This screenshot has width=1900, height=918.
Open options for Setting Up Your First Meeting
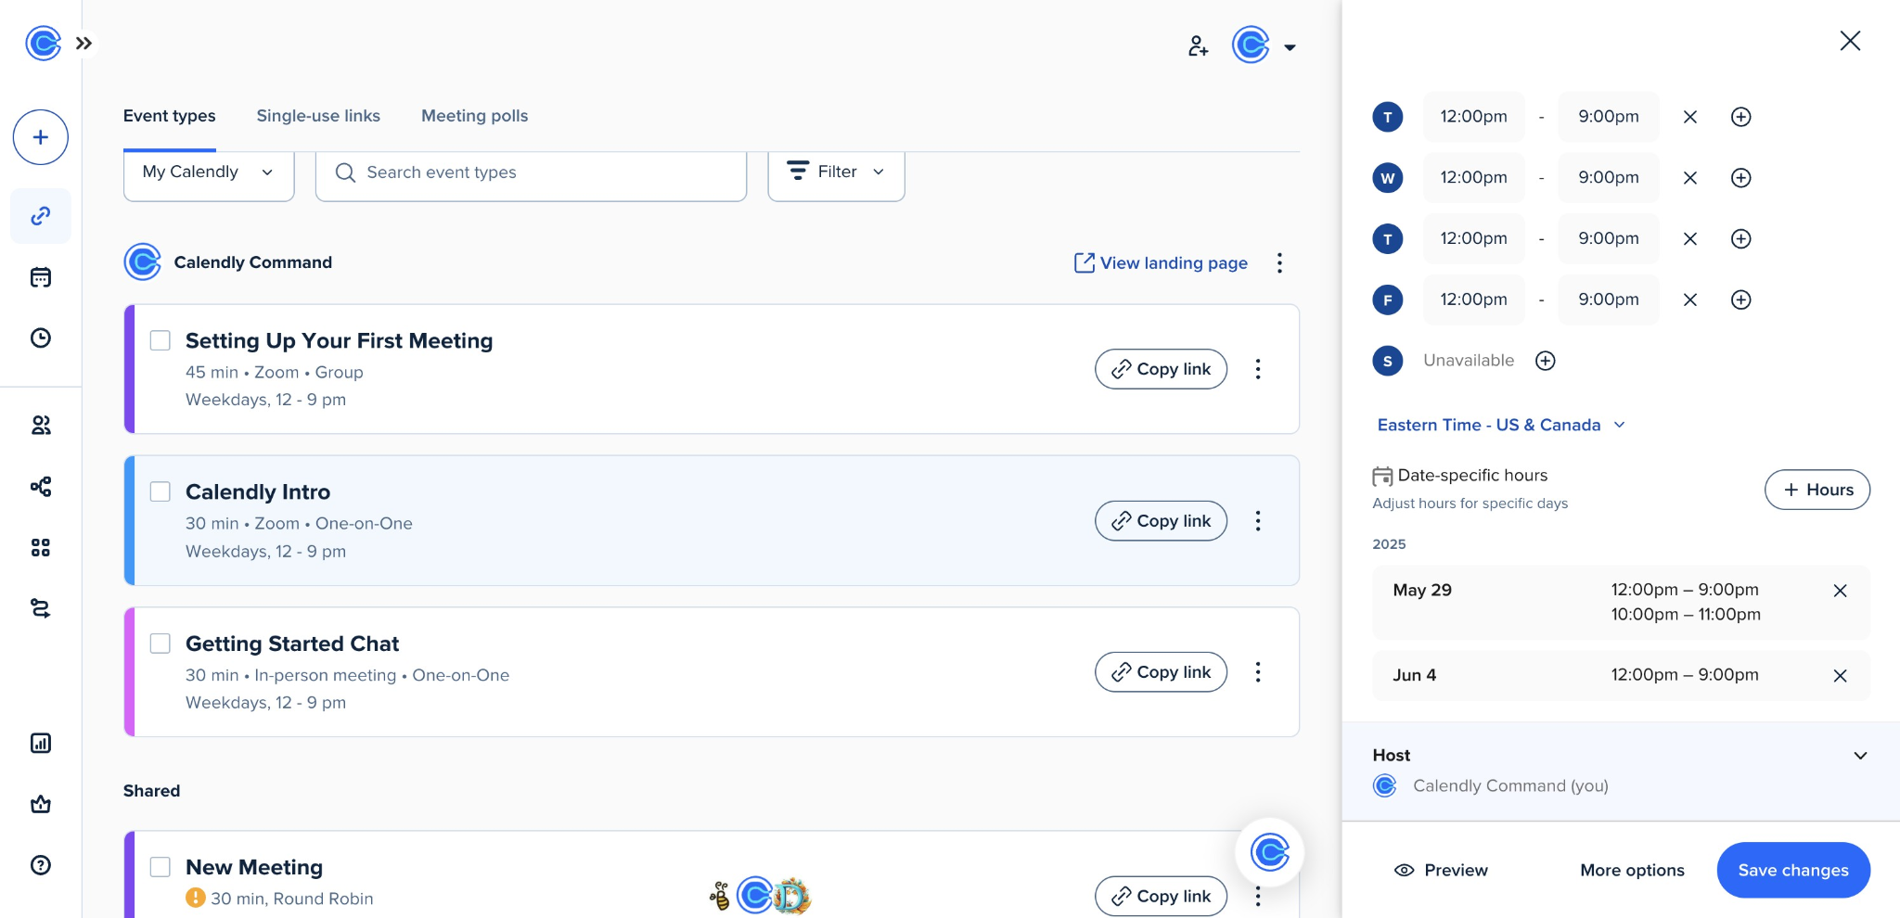tap(1258, 369)
